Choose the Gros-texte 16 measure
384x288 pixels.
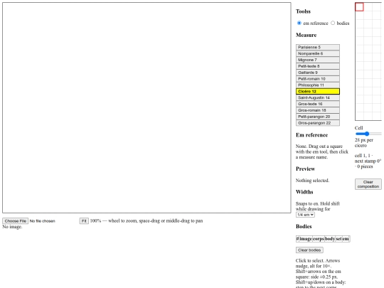coord(318,104)
